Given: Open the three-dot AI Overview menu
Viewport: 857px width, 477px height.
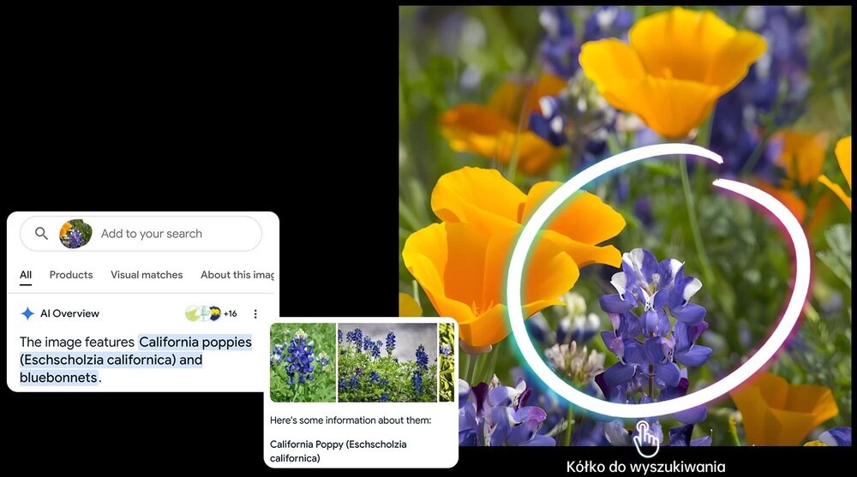Looking at the screenshot, I should 255,313.
